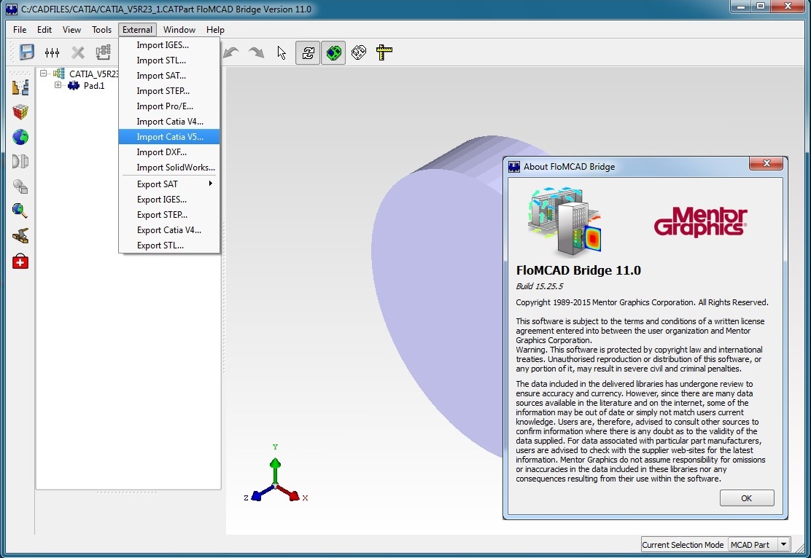Image resolution: width=811 pixels, height=558 pixels.
Task: Choose Import Catia V5... menu entry
Action: point(169,136)
